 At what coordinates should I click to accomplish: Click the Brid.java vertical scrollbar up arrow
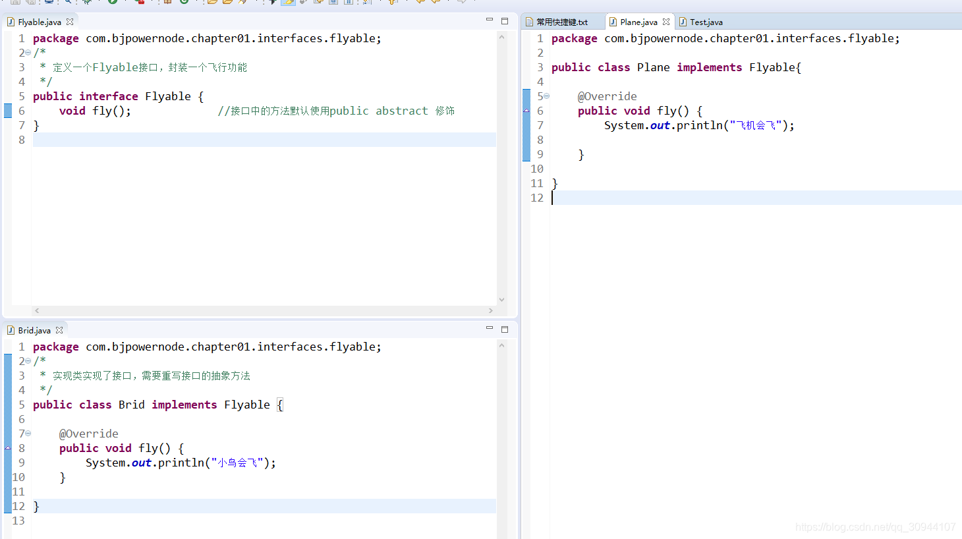502,345
